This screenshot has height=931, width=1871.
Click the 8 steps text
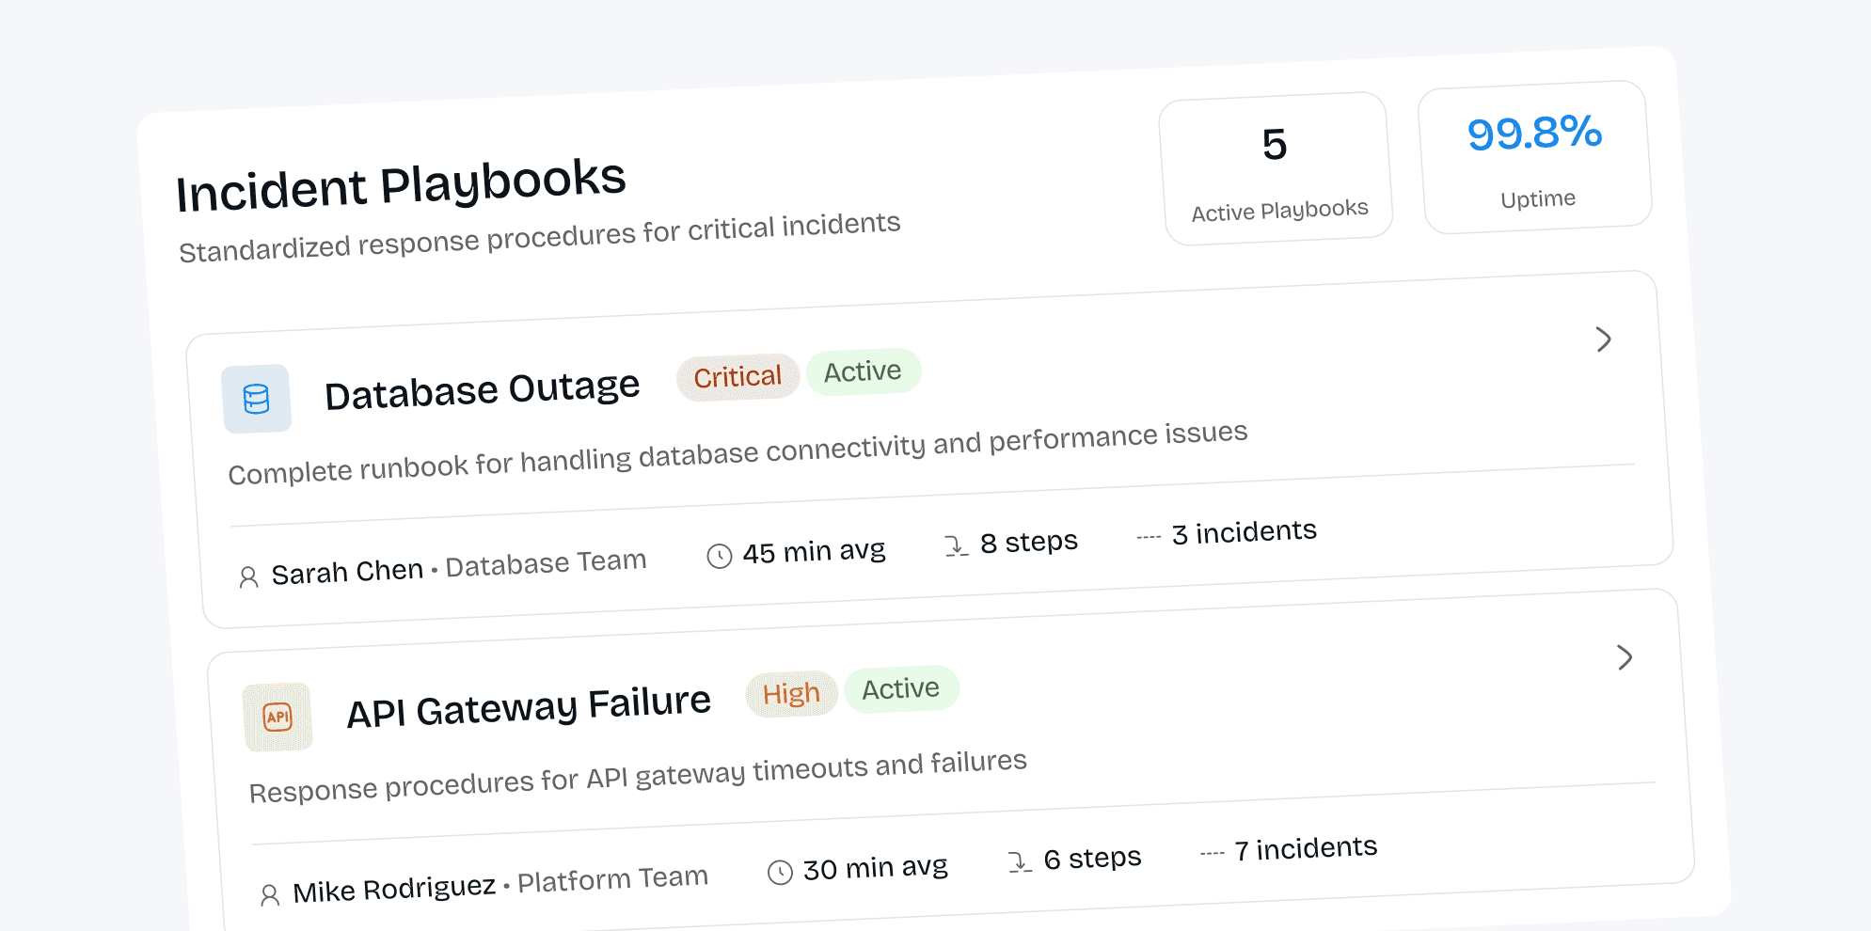pos(1029,542)
